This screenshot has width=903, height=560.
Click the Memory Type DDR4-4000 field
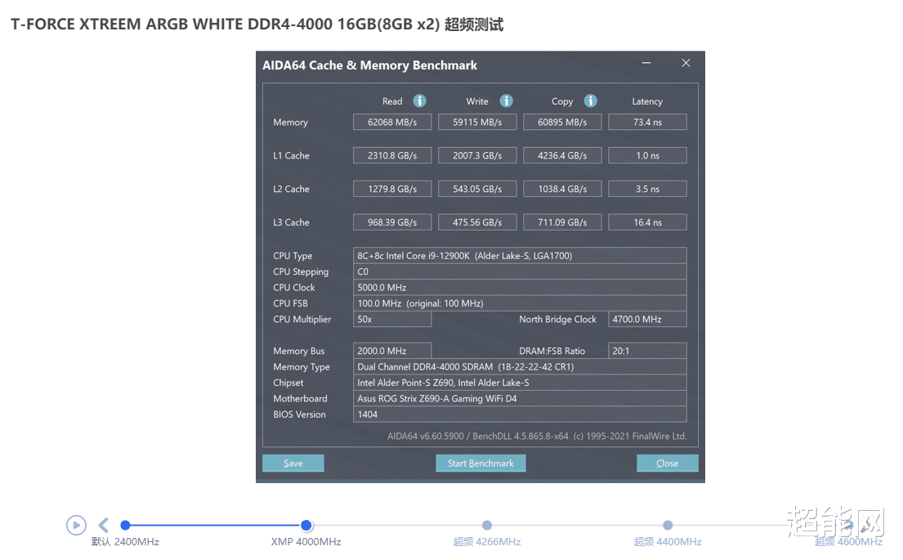[520, 366]
